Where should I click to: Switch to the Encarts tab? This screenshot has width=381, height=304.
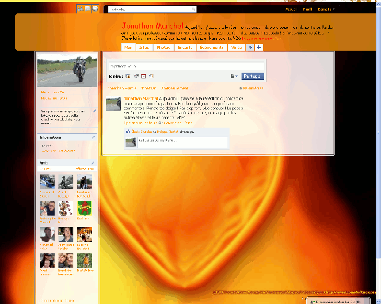point(185,47)
